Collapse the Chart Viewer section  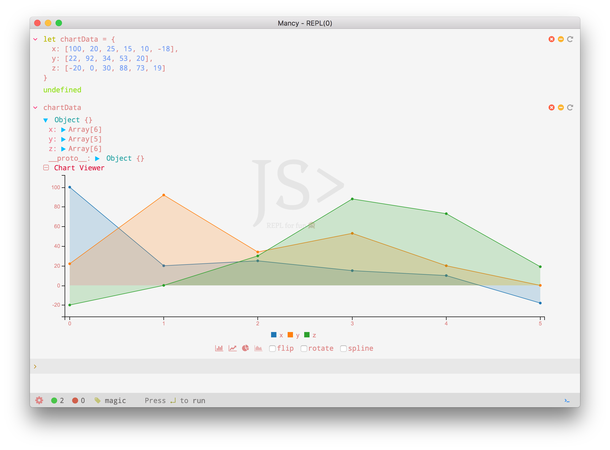(46, 168)
